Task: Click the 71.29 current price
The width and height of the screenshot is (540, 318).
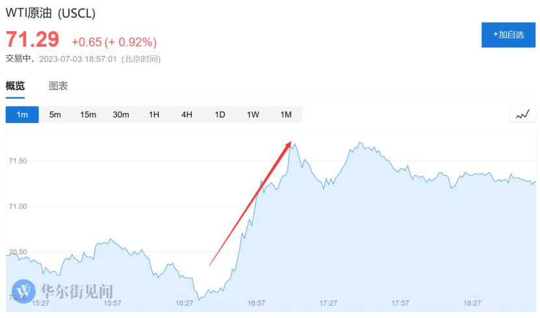Action: tap(33, 40)
